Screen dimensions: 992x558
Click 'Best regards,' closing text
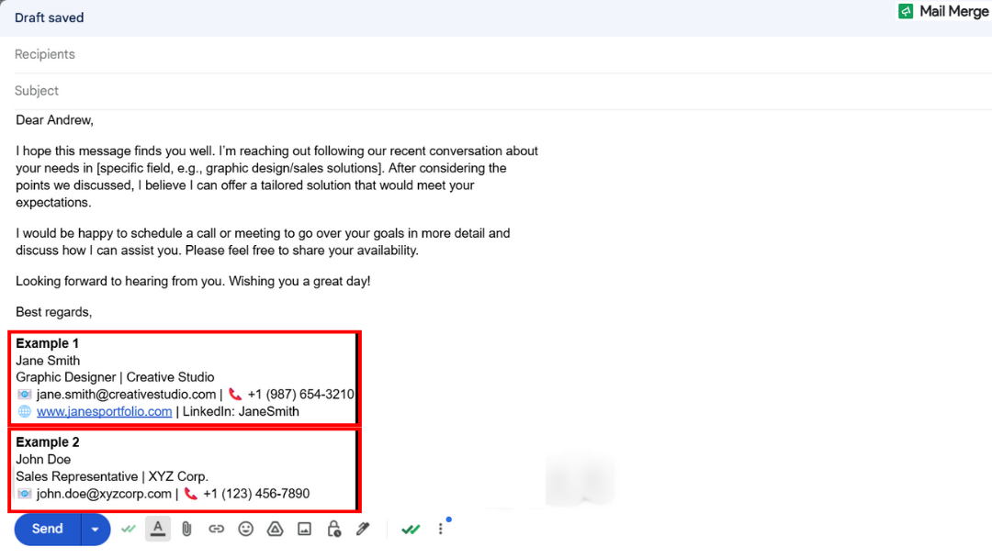point(54,312)
